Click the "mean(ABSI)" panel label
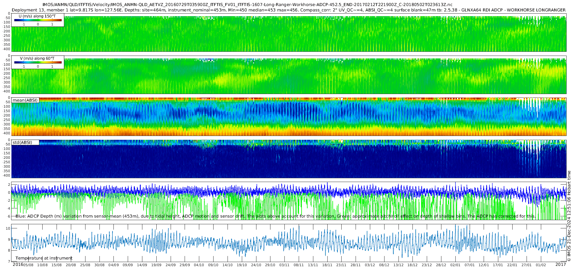 point(25,100)
